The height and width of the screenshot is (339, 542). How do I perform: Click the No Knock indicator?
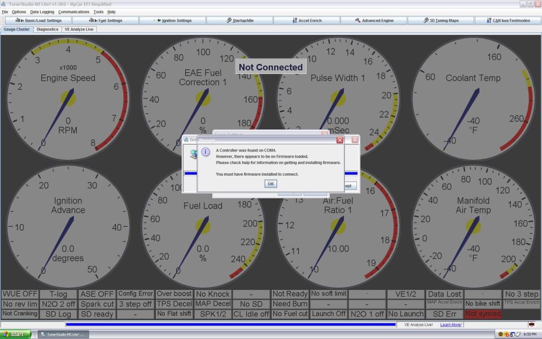(x=213, y=294)
